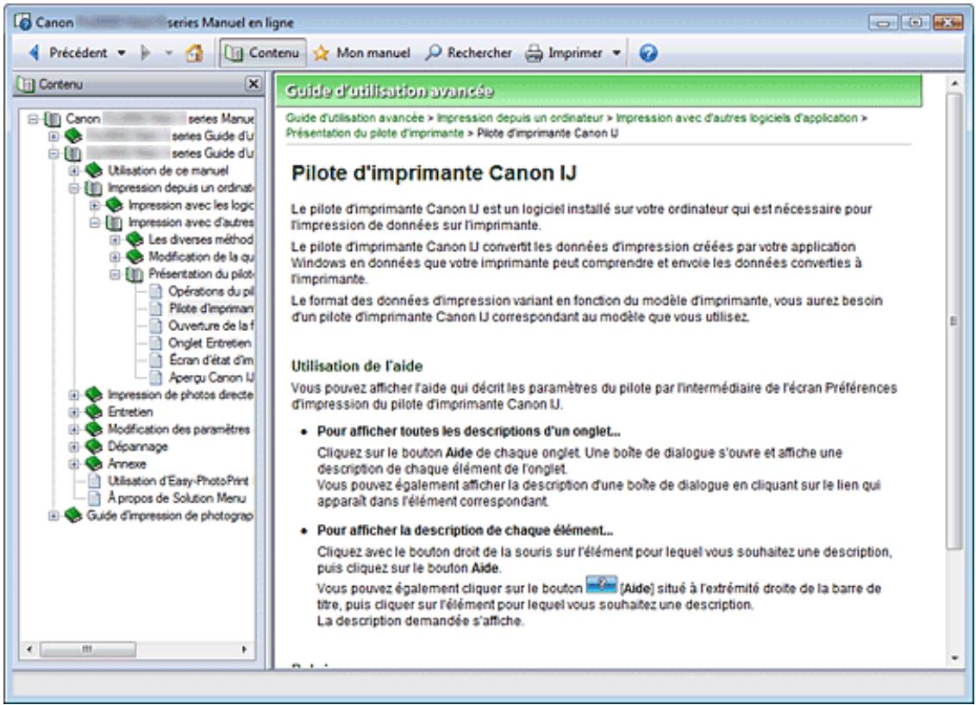This screenshot has height=705, width=976.
Task: Open the Imprimer dropdown arrow
Action: pyautogui.click(x=616, y=53)
